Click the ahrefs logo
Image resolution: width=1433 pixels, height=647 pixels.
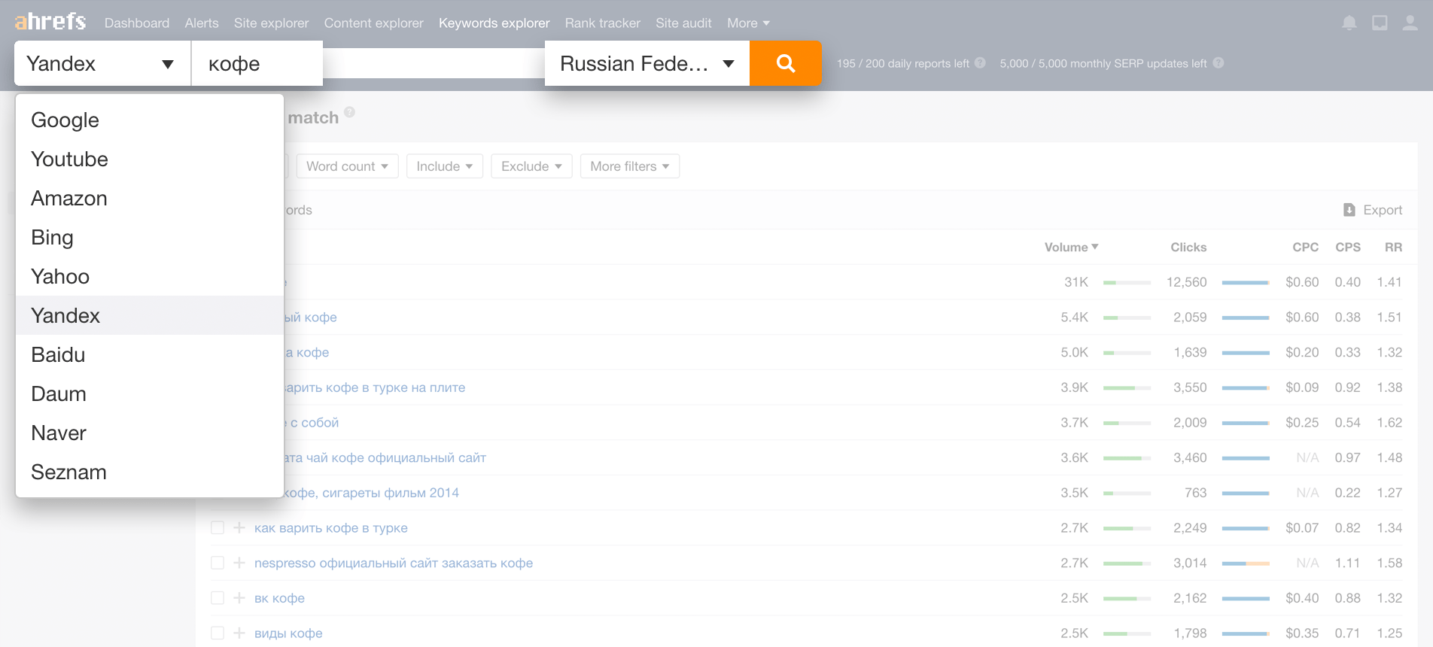click(x=50, y=22)
